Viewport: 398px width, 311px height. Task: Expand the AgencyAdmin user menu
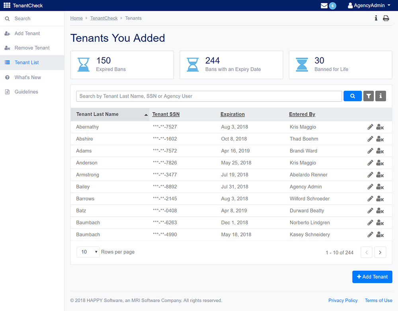(369, 6)
